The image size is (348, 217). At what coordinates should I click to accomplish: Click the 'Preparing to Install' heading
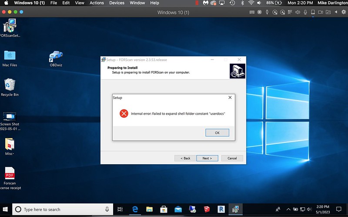point(123,68)
